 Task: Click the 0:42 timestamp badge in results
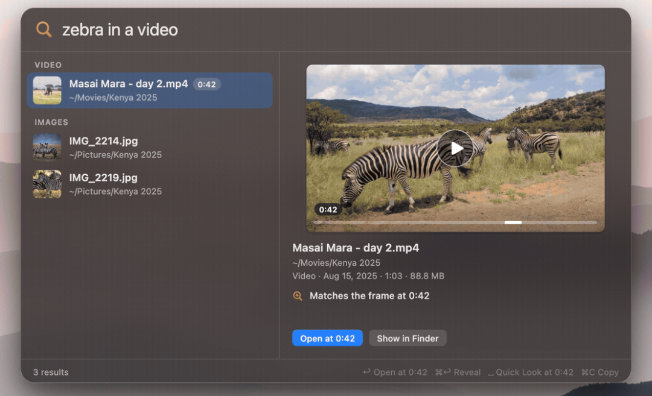pos(206,84)
